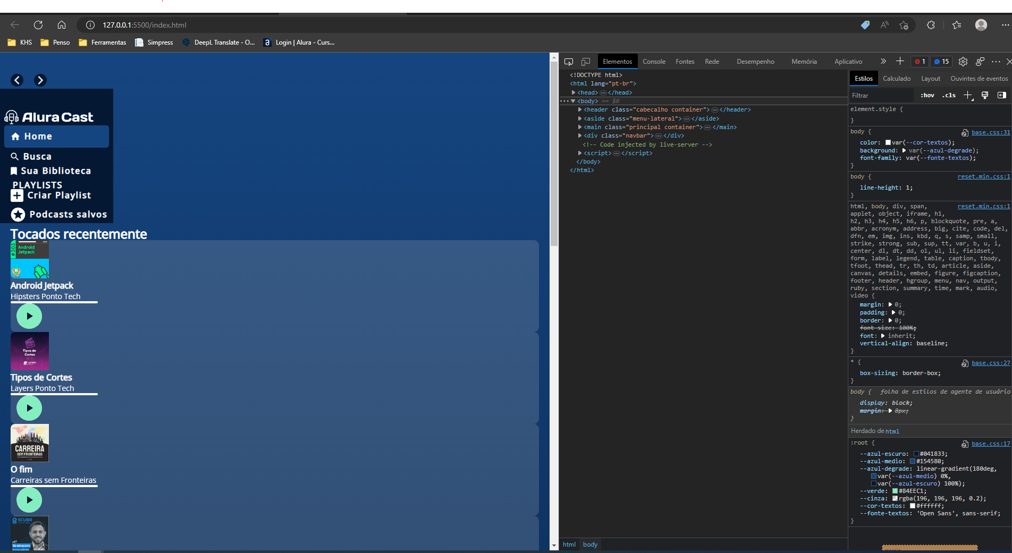Customize and control DevTools menu
This screenshot has height=553, width=1012.
point(996,62)
